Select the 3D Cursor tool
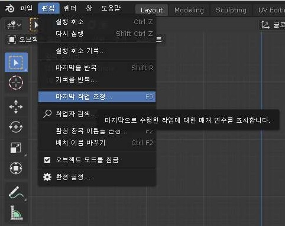Image resolution: width=285 pixels, height=226 pixels. coord(16,83)
